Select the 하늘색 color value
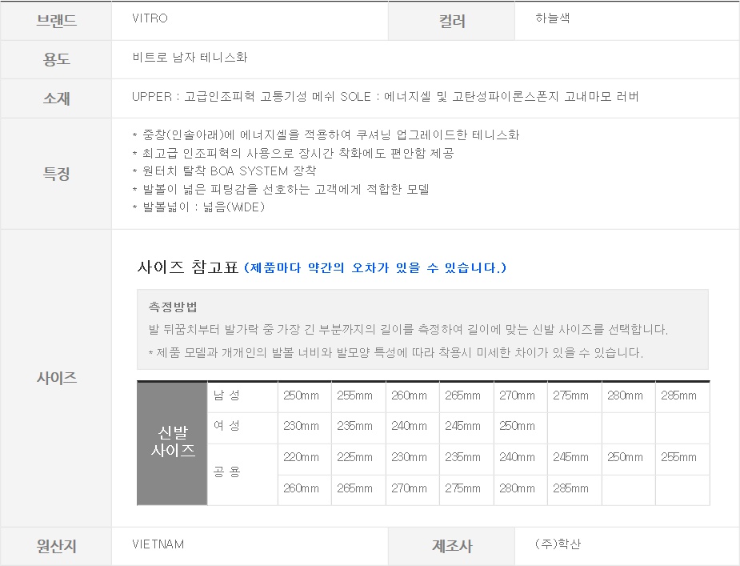740x566 pixels. pos(553,18)
